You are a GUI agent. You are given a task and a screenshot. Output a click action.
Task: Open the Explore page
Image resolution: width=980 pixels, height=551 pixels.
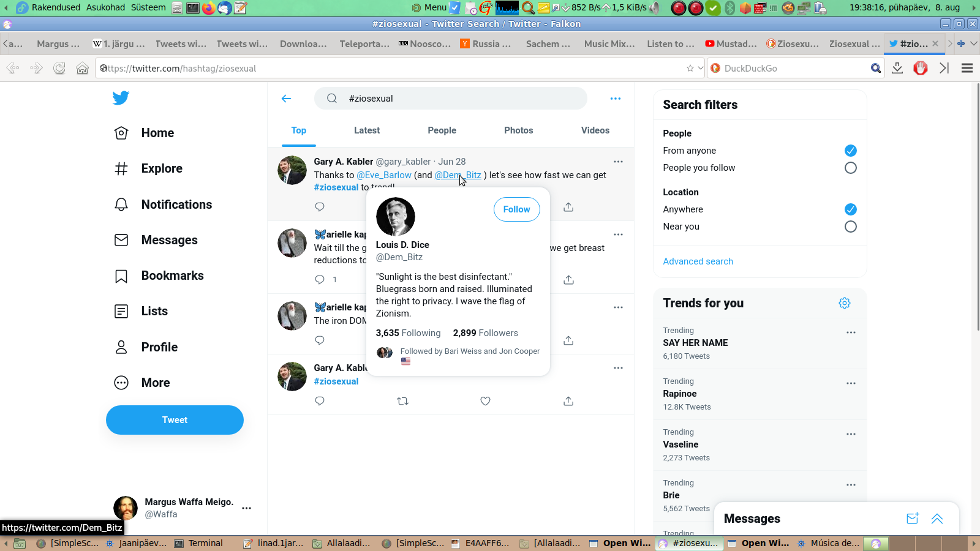click(149, 168)
